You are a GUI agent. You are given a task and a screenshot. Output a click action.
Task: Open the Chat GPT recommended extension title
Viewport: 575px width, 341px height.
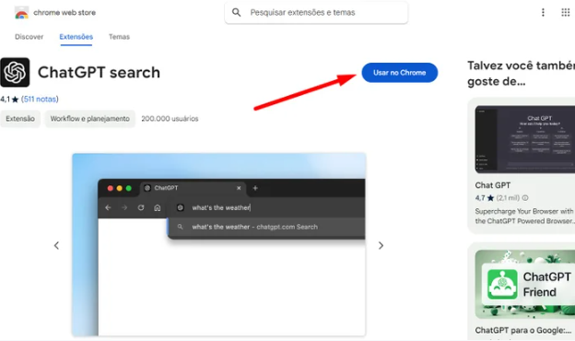coord(492,185)
